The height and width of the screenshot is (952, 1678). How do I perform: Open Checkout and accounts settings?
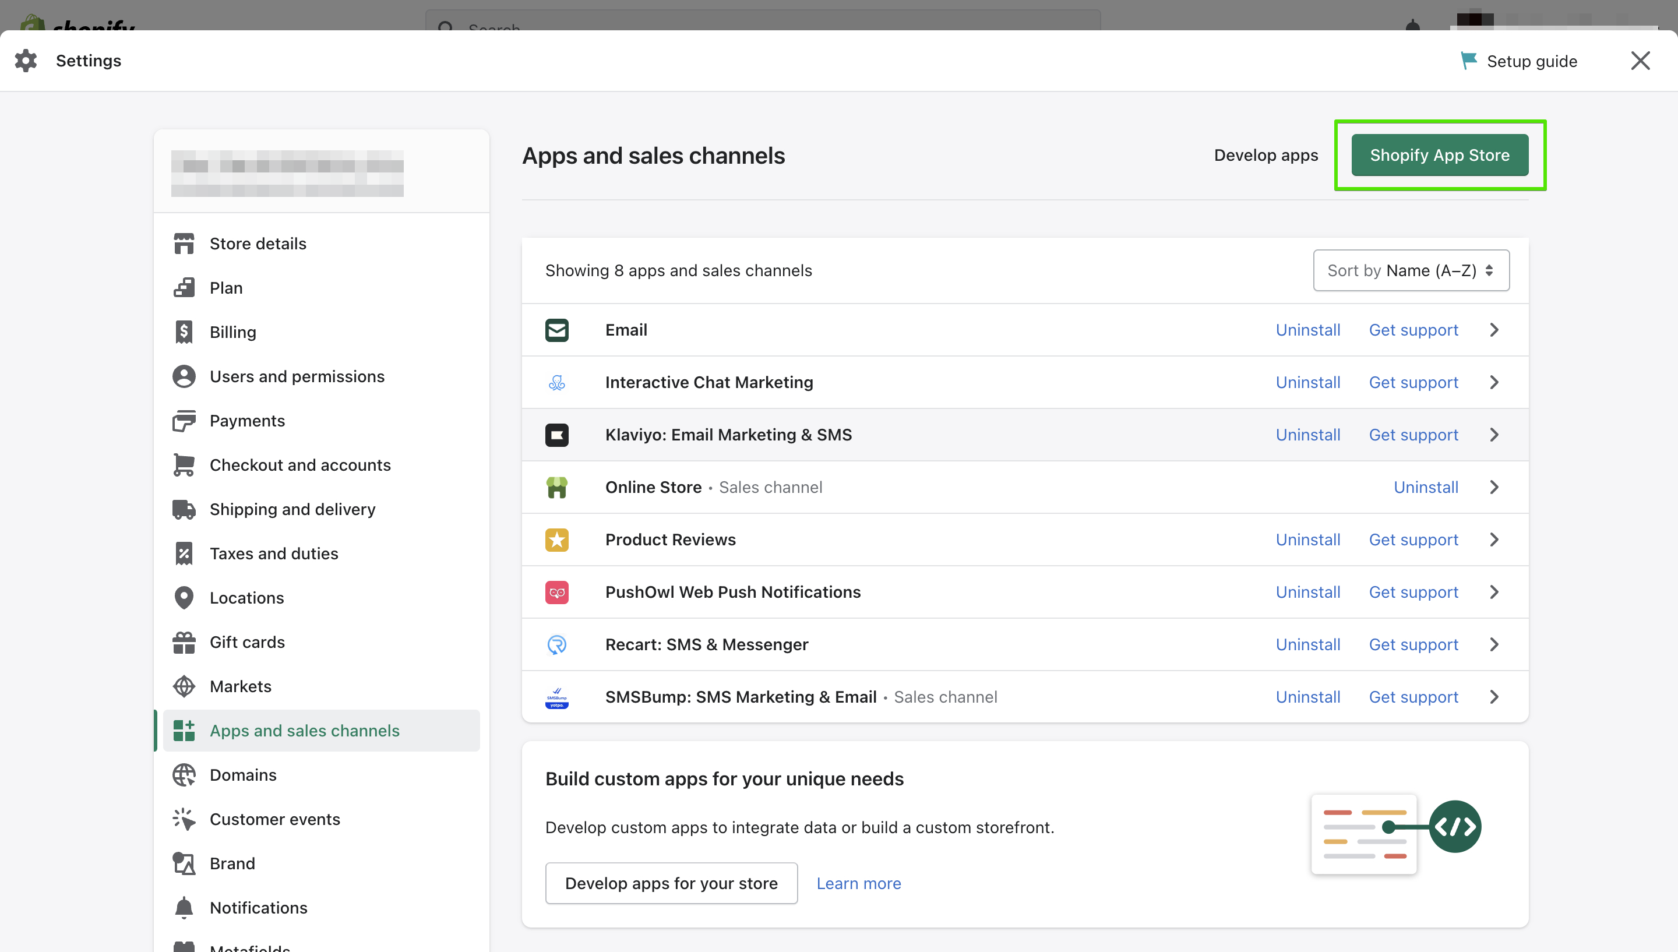(x=322, y=465)
